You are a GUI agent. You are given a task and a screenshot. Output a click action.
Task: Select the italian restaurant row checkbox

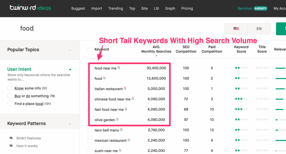pyautogui.click(x=90, y=89)
